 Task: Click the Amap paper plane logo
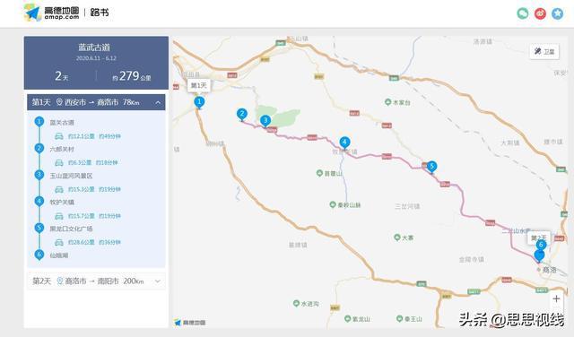pyautogui.click(x=32, y=13)
